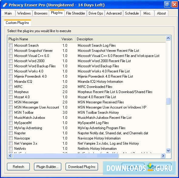Viewport: 179px width, 178px height.
Task: Open the Main tab
Action: 8,13
